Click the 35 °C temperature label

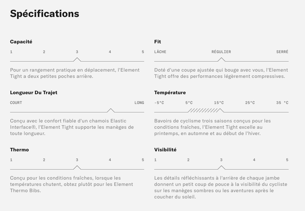[282, 103]
